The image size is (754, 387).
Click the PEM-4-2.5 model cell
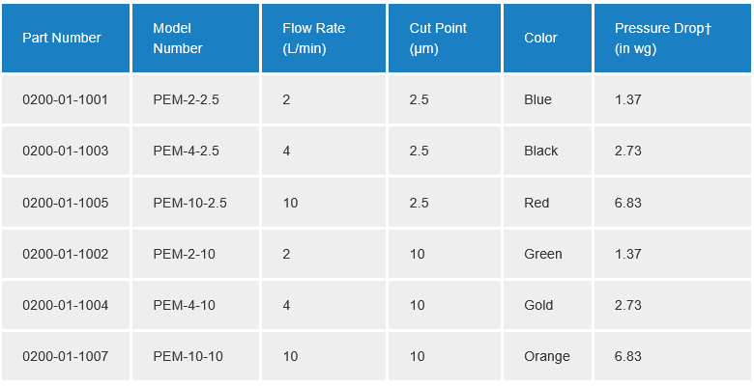(187, 151)
